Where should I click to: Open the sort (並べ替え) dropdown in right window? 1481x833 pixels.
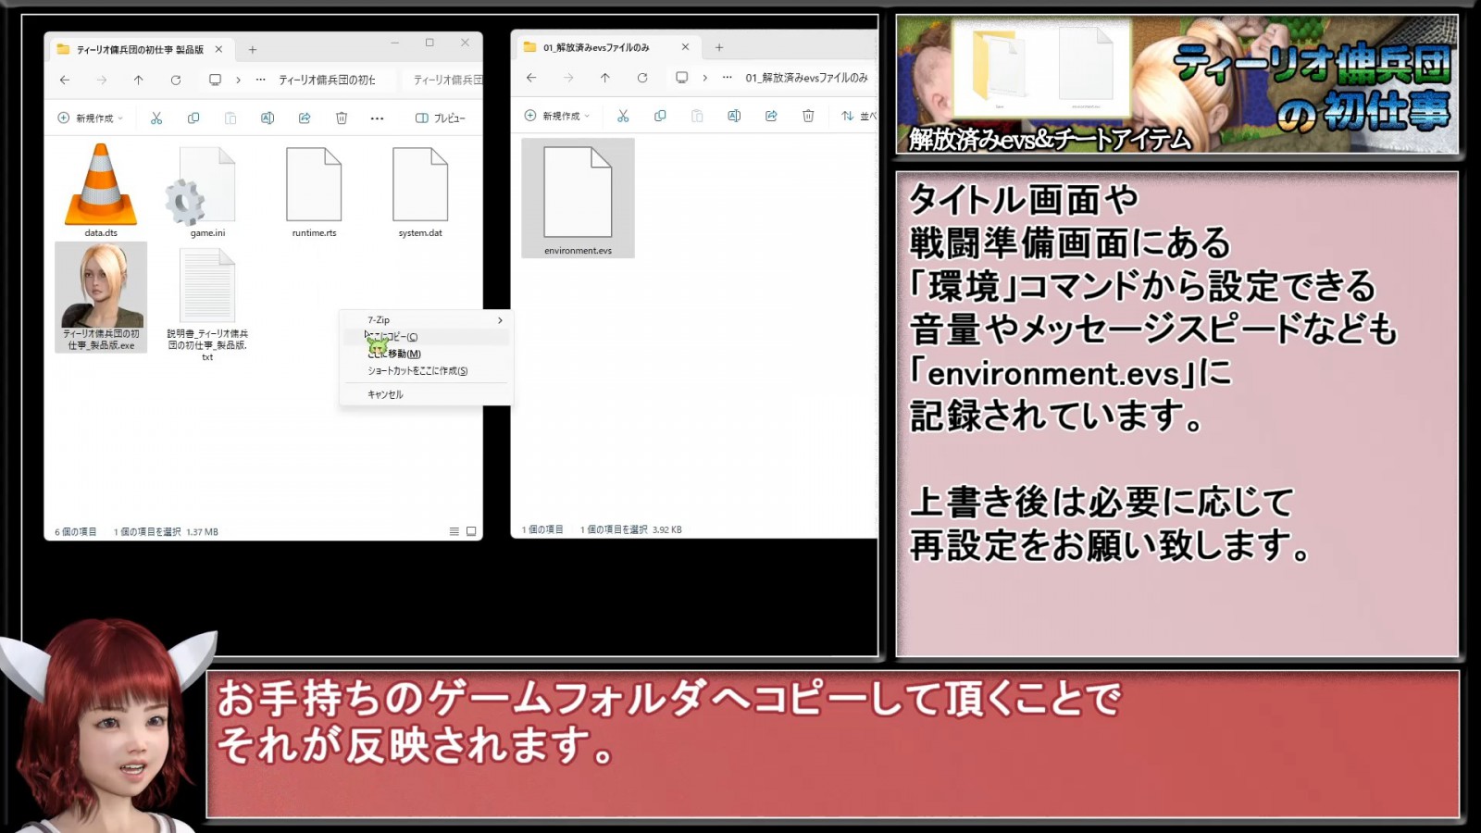(x=858, y=116)
